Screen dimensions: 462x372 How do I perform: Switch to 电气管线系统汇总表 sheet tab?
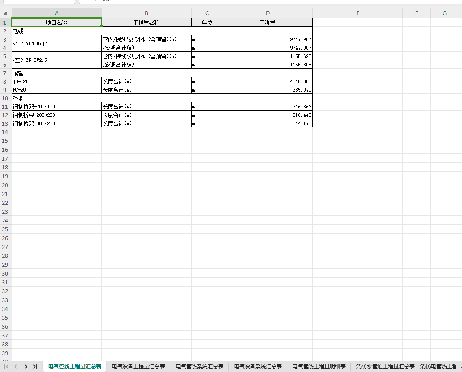point(200,366)
